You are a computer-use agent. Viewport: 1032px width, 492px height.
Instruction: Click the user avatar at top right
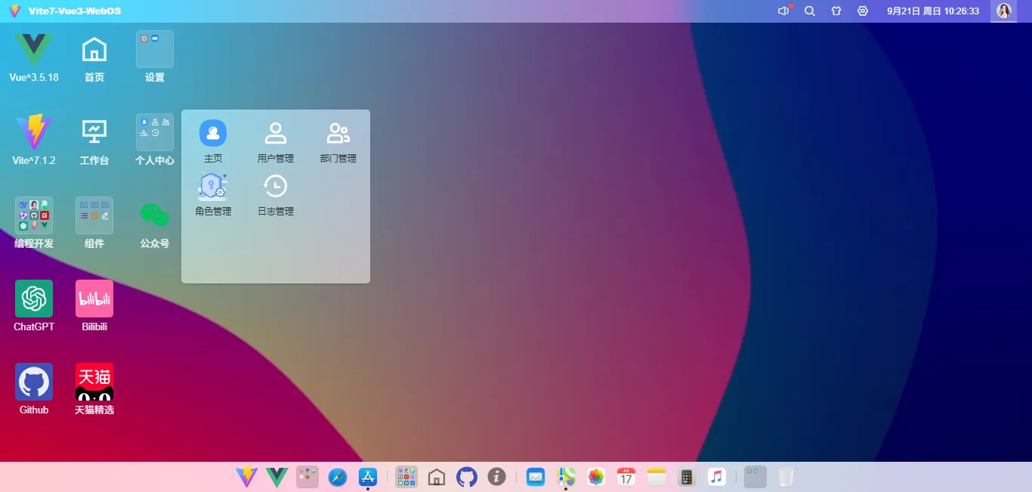1003,11
